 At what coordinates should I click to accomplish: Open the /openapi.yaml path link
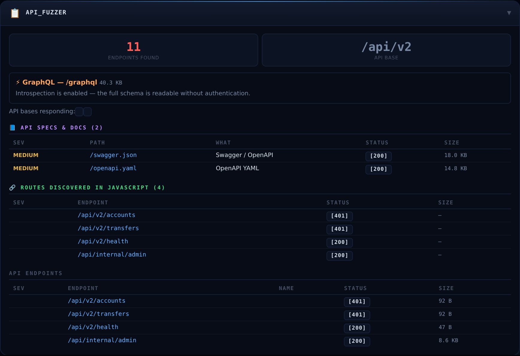point(113,168)
